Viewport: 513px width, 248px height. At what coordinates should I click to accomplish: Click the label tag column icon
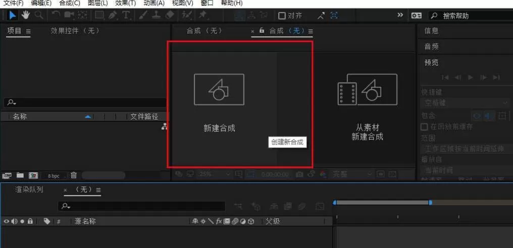47,221
